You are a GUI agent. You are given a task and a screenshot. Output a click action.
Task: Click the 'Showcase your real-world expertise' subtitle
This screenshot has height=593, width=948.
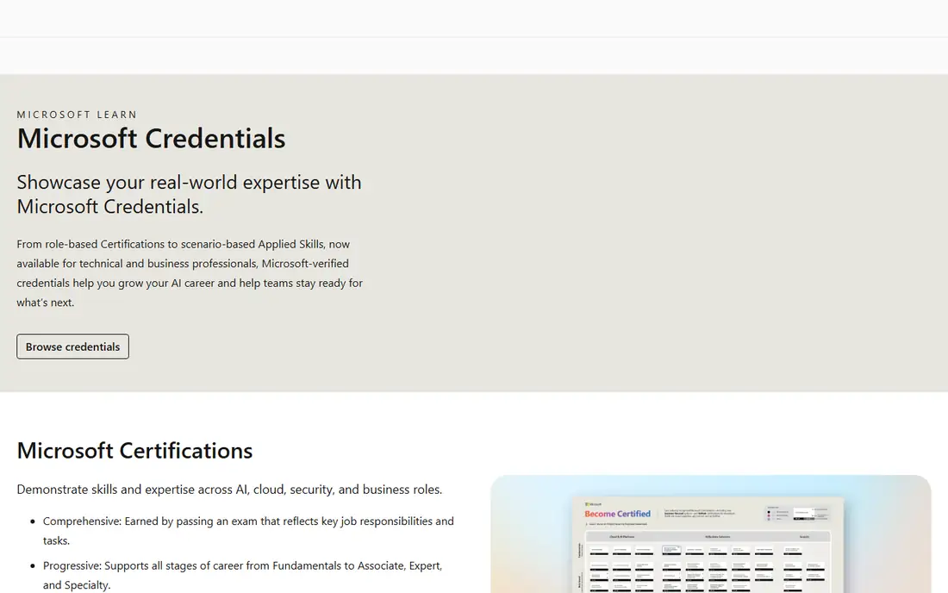click(190, 194)
